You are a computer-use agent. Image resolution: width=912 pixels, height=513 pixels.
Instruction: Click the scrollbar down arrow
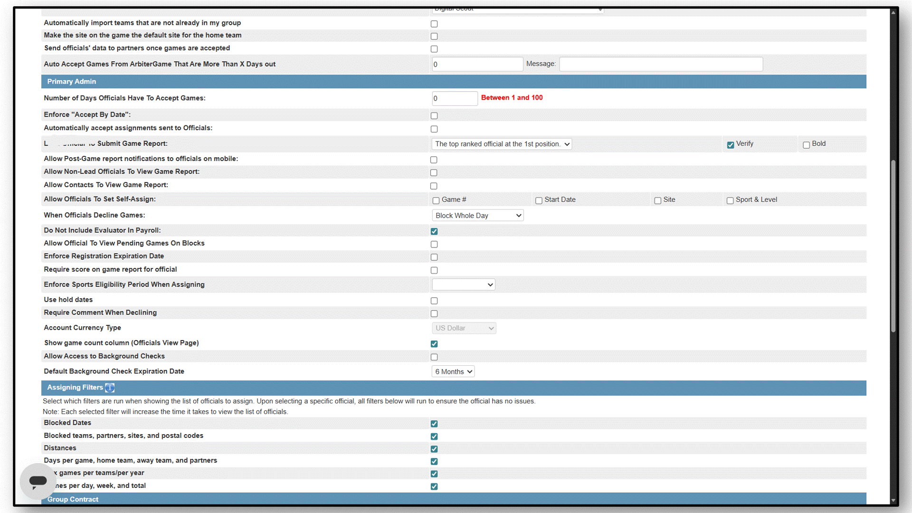[x=893, y=500]
